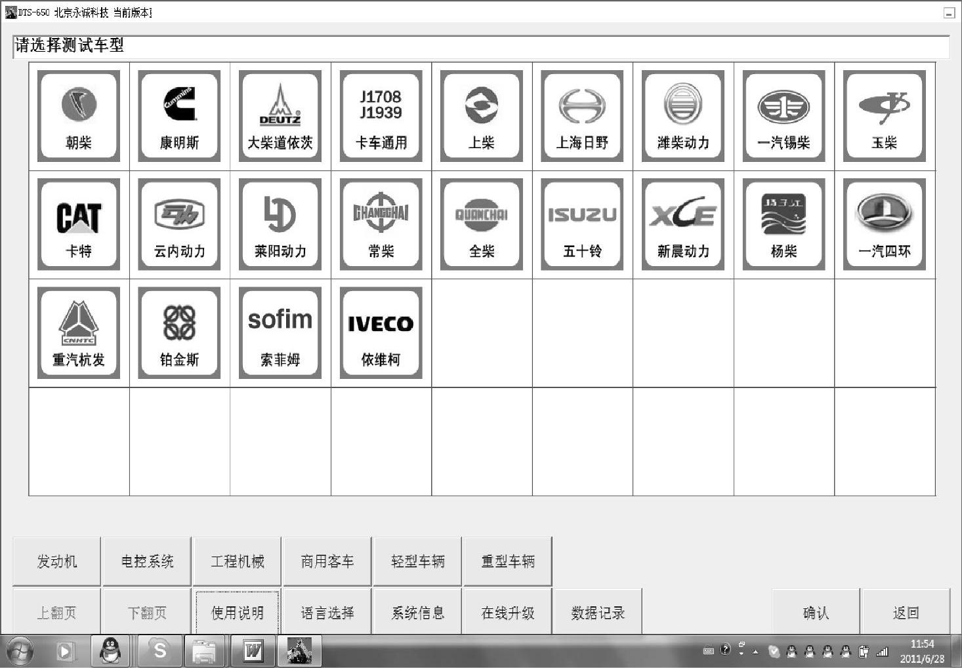Open the 电控系统 category tab
Screen dimensions: 962x668
(x=148, y=561)
